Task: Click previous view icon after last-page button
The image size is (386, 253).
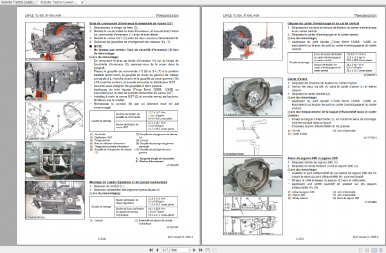Action: click(208, 250)
